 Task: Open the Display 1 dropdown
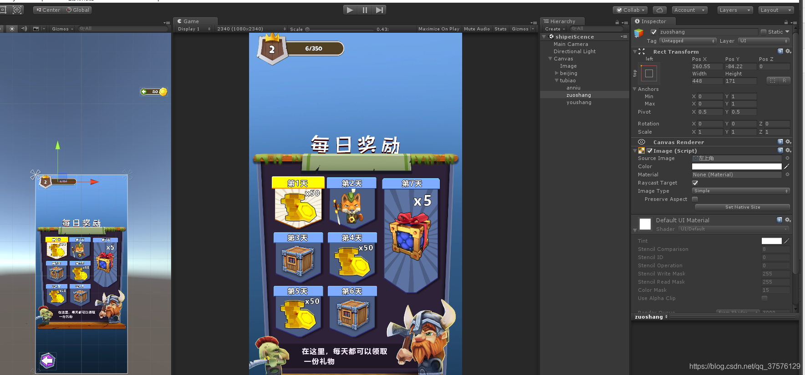(194, 29)
